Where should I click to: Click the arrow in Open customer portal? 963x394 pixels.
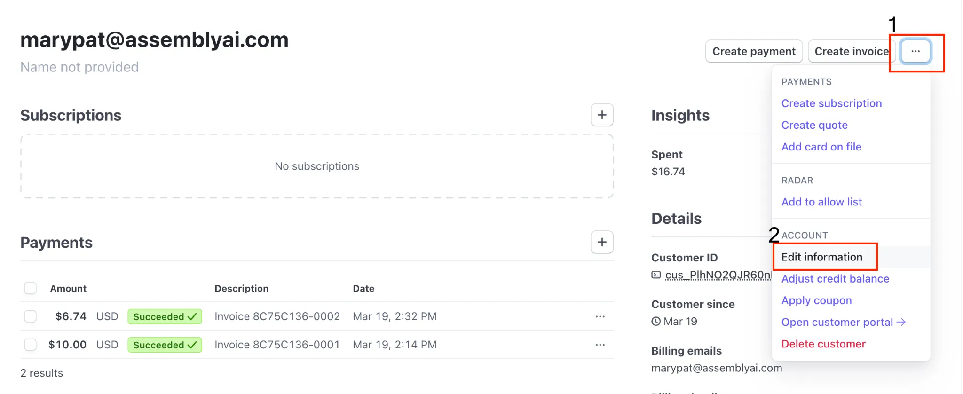(901, 322)
